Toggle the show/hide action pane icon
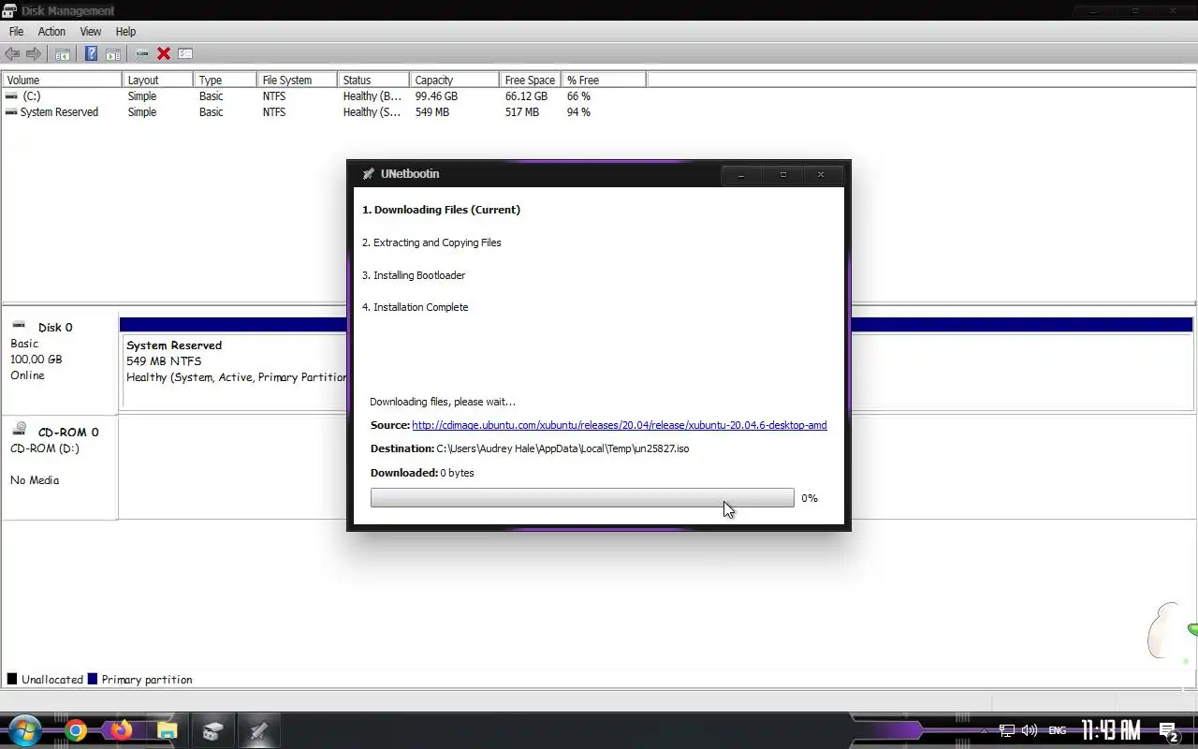Image resolution: width=1198 pixels, height=749 pixels. coord(112,54)
